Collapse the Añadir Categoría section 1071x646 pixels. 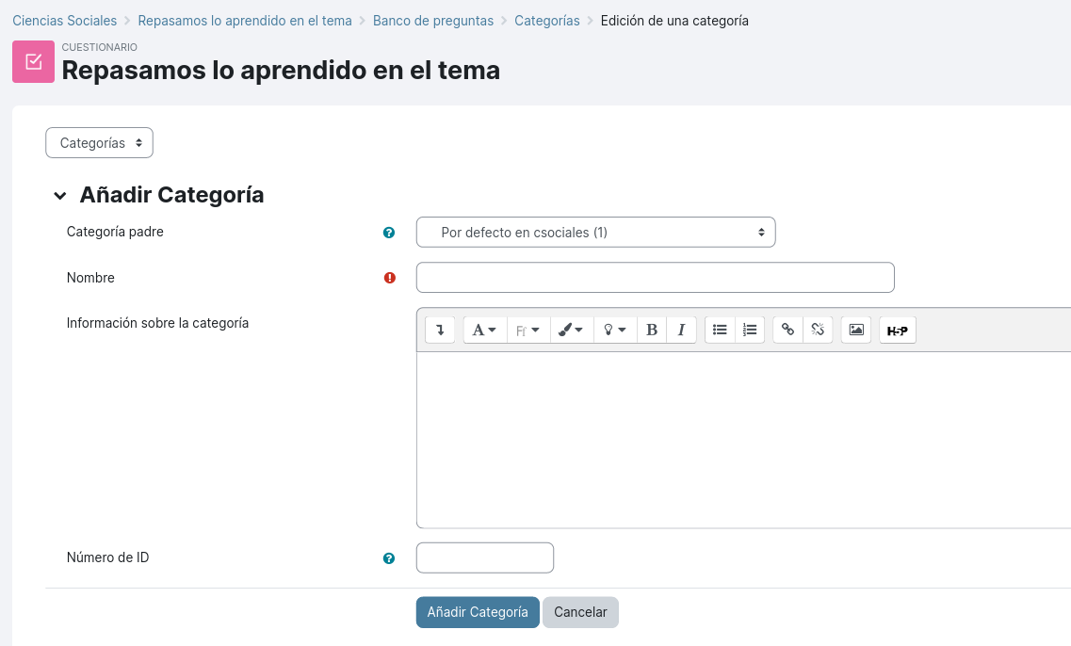pos(60,196)
